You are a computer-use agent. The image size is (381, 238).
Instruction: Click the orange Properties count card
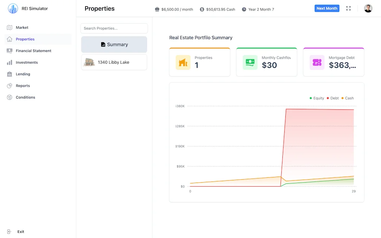[x=199, y=62]
